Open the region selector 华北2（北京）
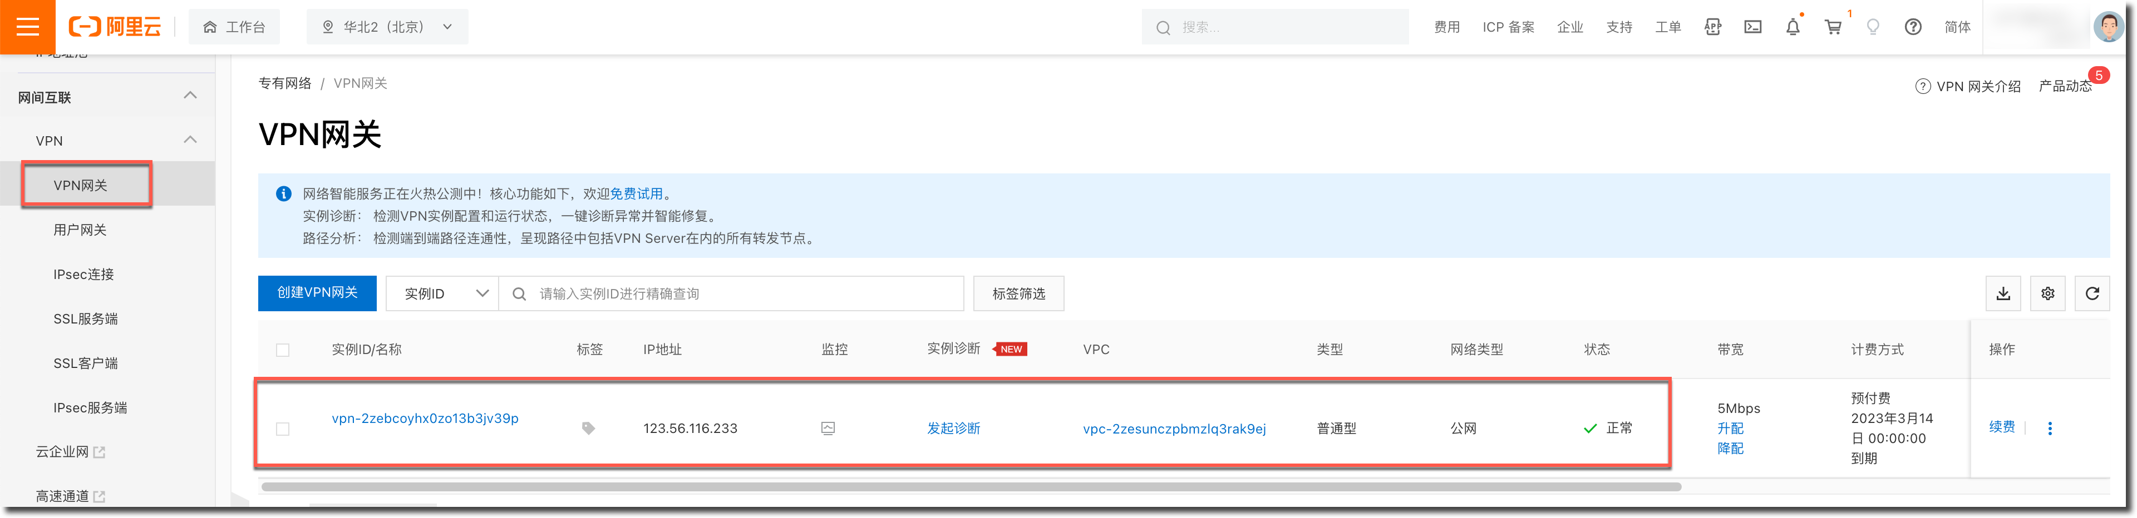Screen dimensions: 2137x518 point(387,27)
